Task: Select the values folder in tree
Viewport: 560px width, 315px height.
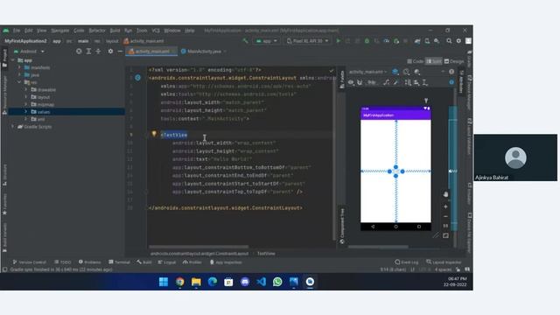Action: pyautogui.click(x=66, y=112)
